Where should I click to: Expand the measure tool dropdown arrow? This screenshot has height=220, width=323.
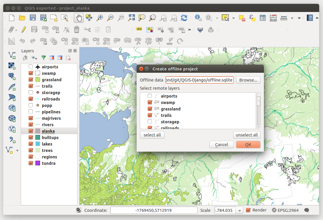tap(292, 18)
